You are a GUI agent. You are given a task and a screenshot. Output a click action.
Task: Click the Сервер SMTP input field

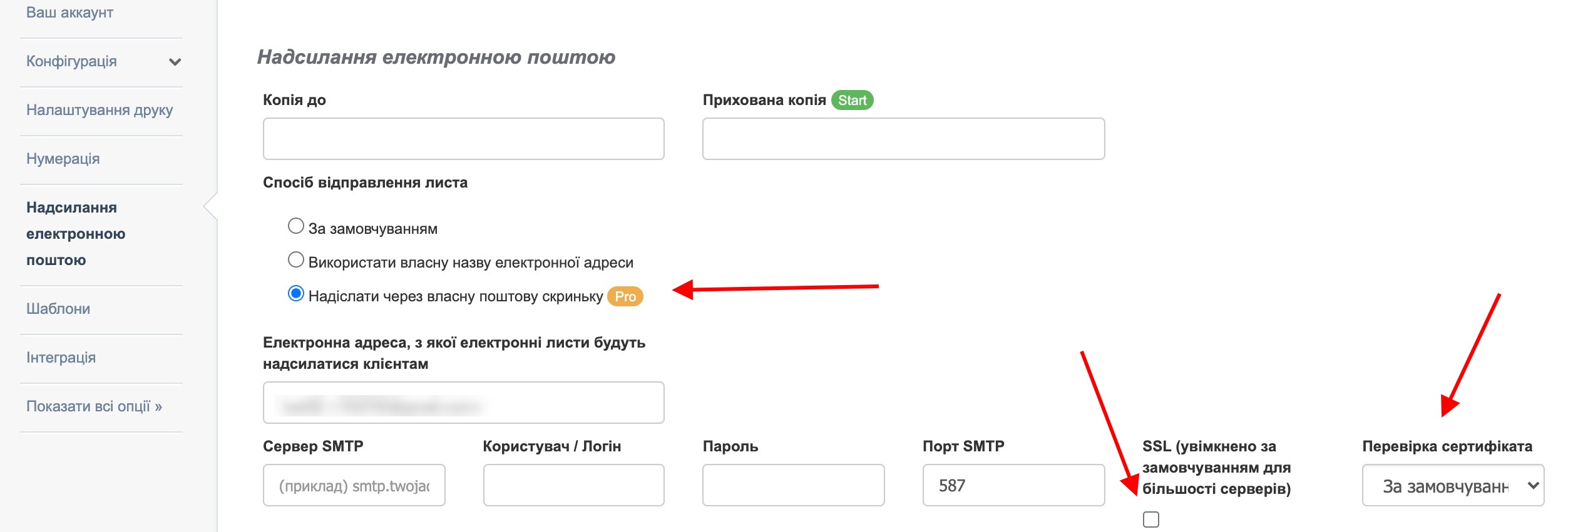[x=354, y=484]
